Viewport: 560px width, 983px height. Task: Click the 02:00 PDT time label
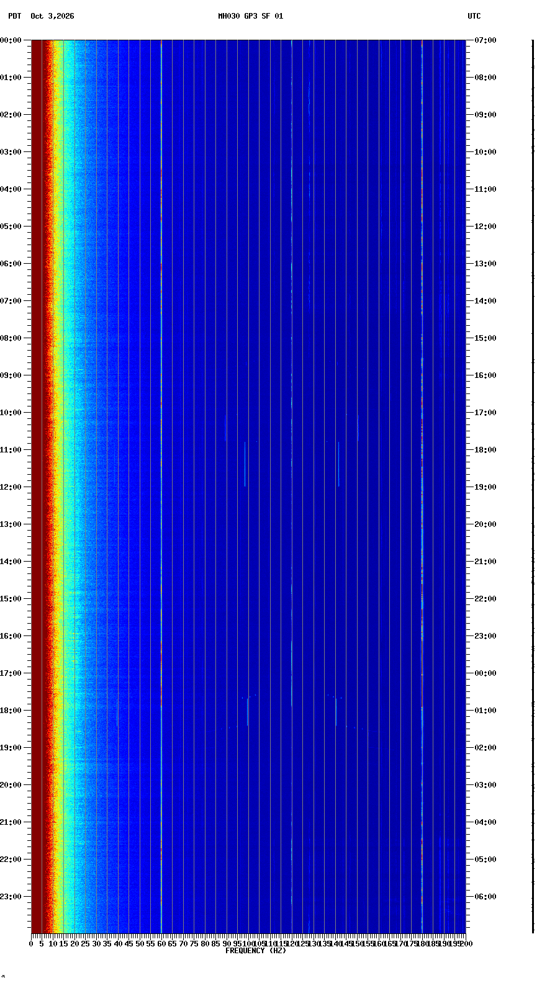[x=11, y=115]
